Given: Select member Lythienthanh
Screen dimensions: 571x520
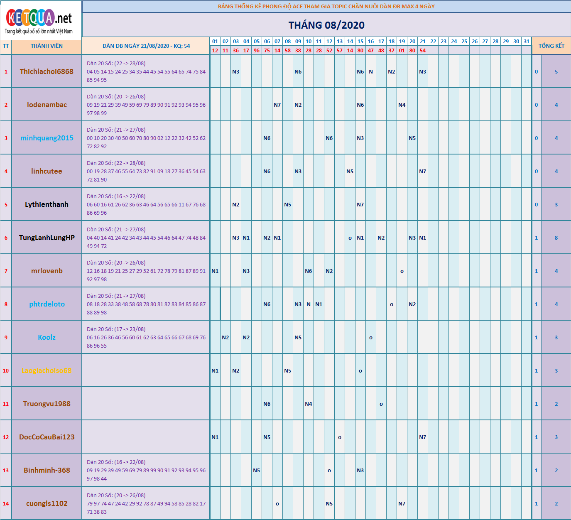Looking at the screenshot, I should [47, 204].
